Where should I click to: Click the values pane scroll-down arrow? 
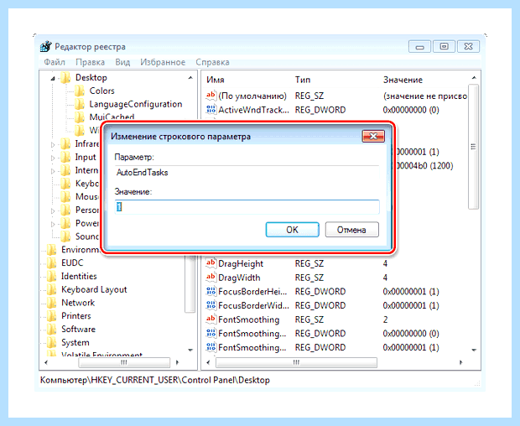point(474,350)
